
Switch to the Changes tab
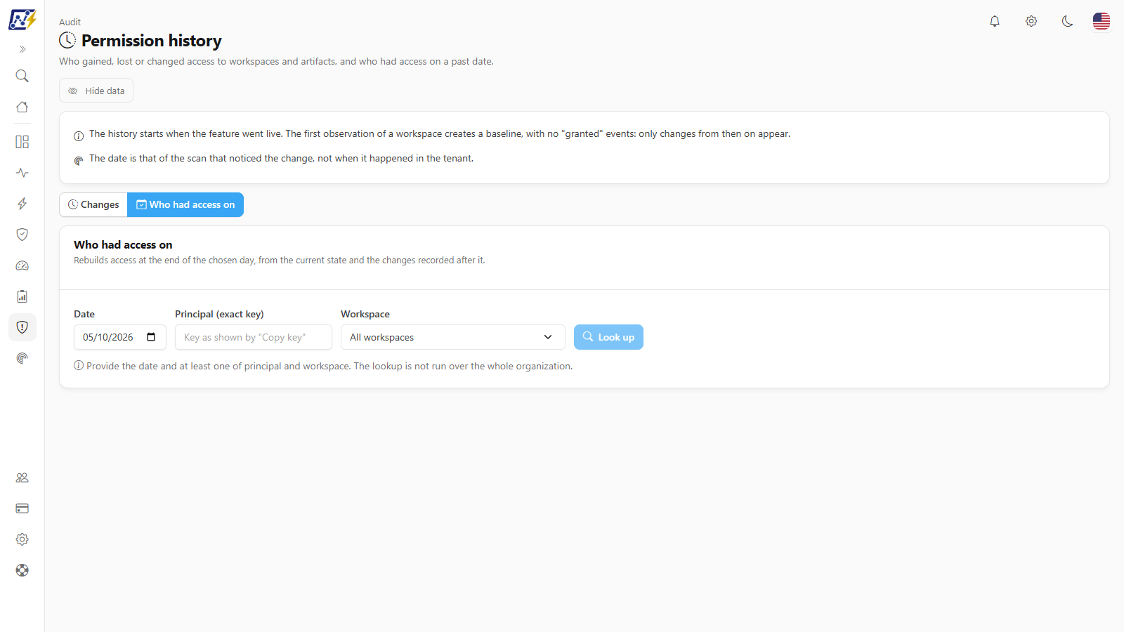coord(93,204)
